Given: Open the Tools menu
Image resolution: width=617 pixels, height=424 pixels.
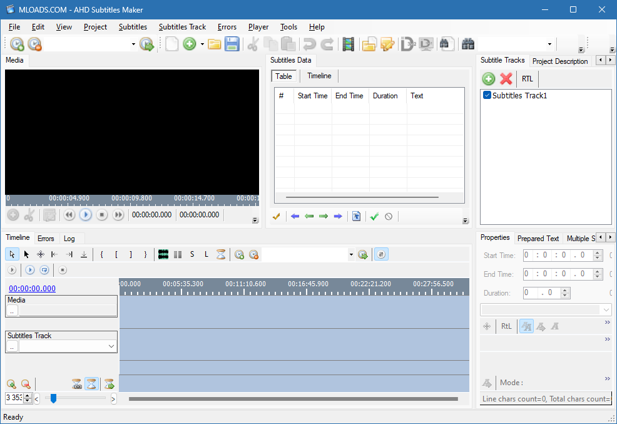Looking at the screenshot, I should [288, 27].
